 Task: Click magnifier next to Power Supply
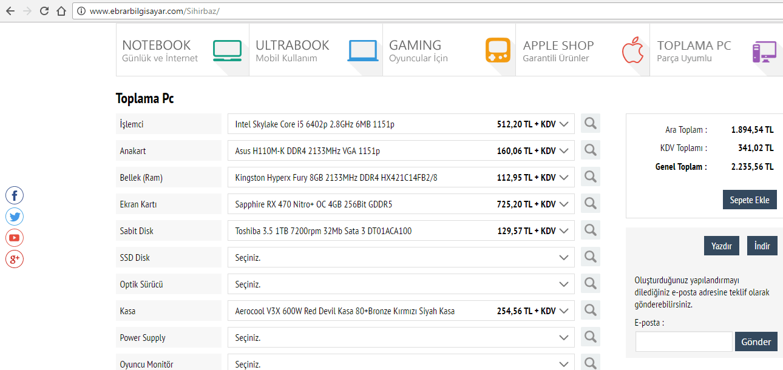pyautogui.click(x=591, y=337)
